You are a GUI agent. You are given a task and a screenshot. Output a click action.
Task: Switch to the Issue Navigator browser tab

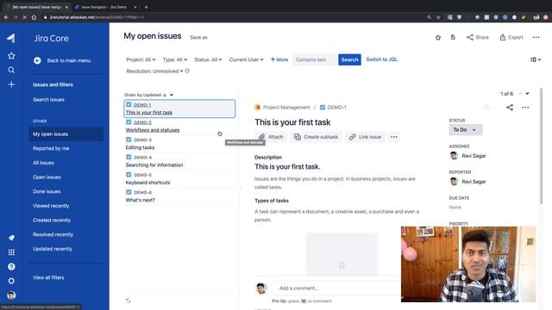(x=104, y=7)
